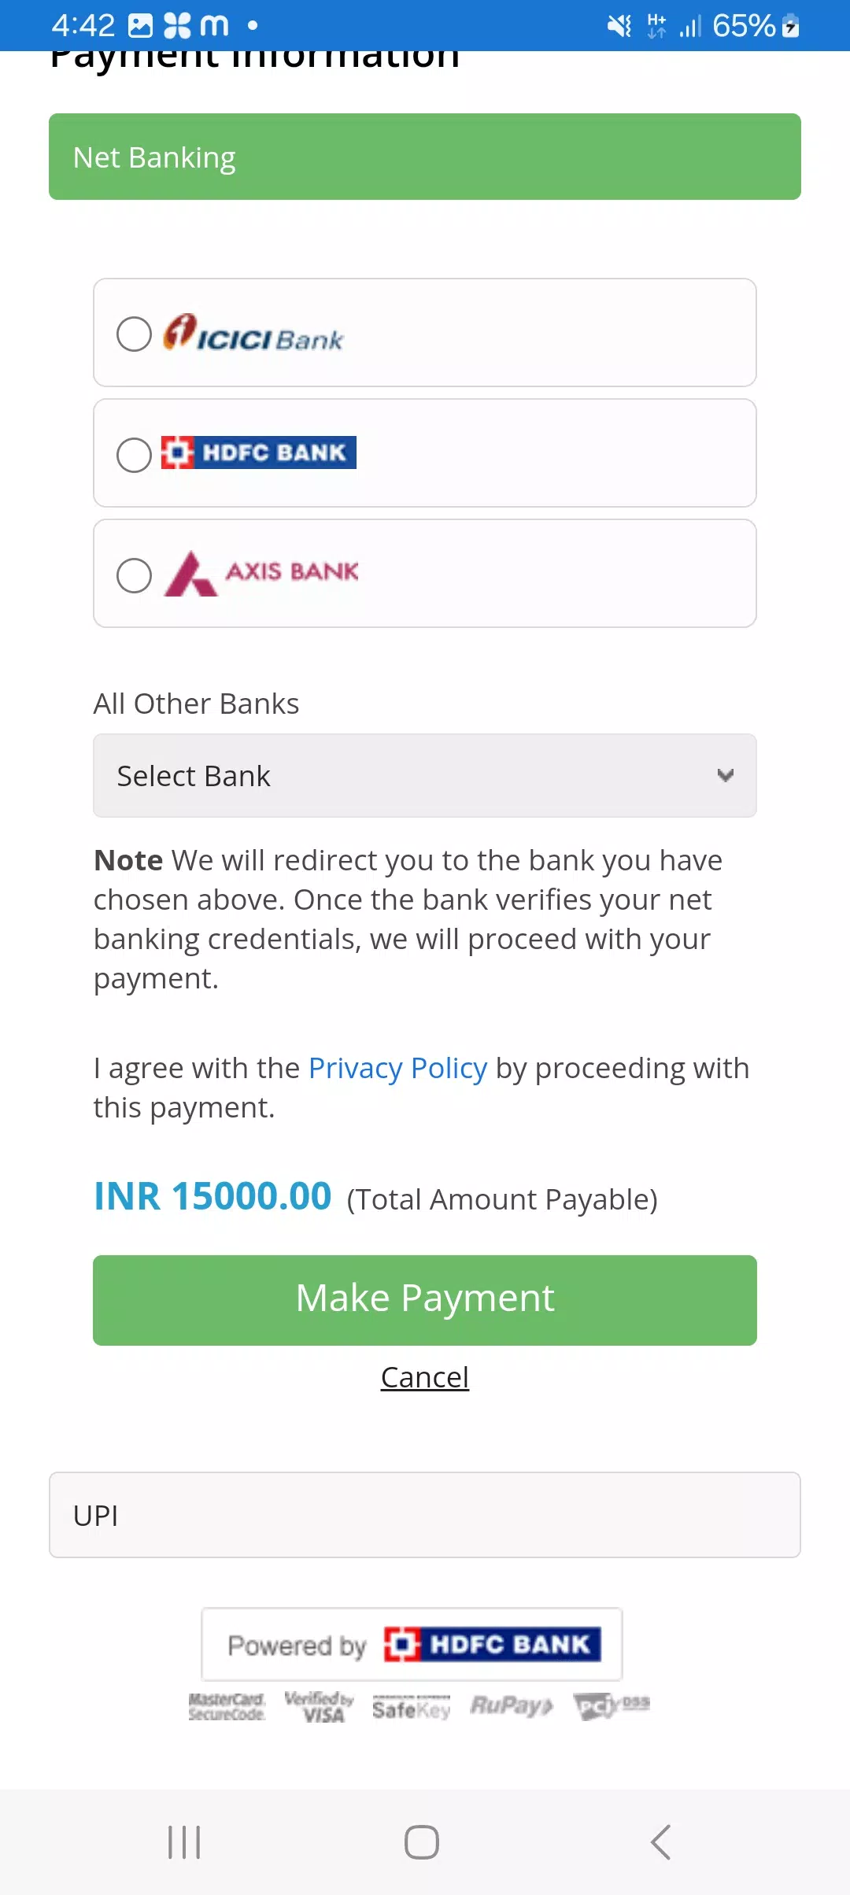Expand the UPI payment section
The image size is (850, 1895).
pos(425,1515)
